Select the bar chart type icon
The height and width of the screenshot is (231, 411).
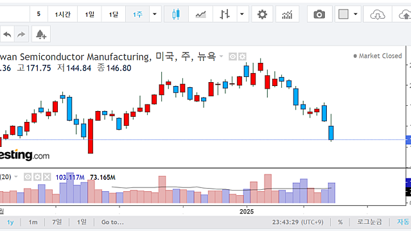(x=225, y=14)
